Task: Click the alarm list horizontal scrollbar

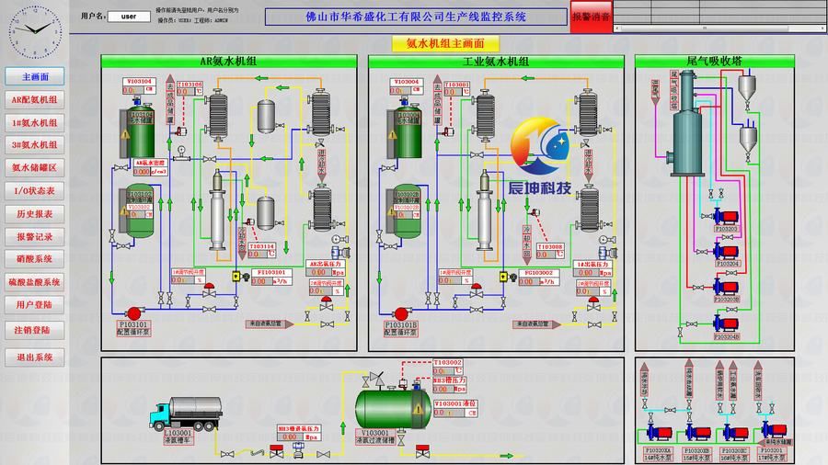Action: tap(719, 28)
